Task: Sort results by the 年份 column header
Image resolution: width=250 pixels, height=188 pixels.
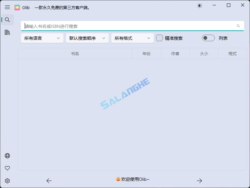Action: coord(146,54)
